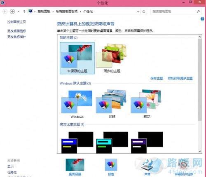Select the 未保存的主题 theme
The image size is (206, 177).
click(x=77, y=58)
